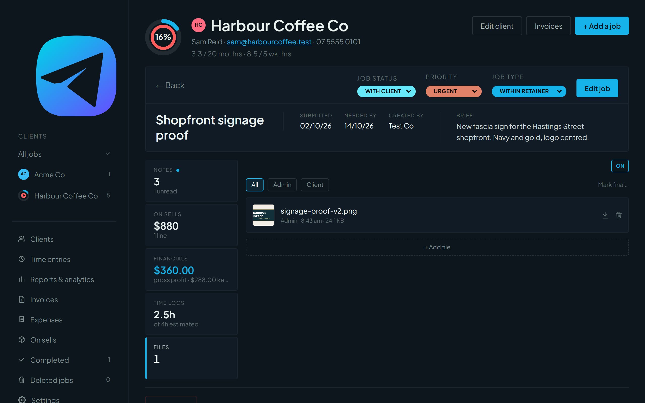The height and width of the screenshot is (403, 645).
Task: Toggle the ON switch above files
Action: click(x=620, y=166)
